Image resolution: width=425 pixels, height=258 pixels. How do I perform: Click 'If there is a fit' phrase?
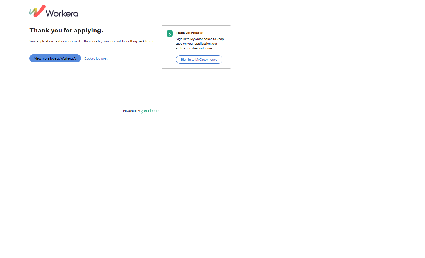pos(91,41)
